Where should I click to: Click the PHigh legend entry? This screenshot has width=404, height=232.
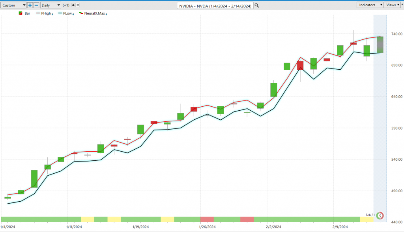44,13
